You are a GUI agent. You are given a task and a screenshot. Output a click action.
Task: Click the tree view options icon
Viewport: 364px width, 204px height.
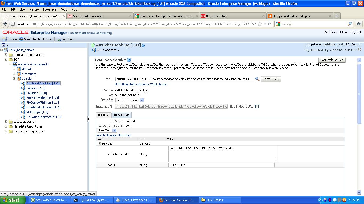coord(3,45)
